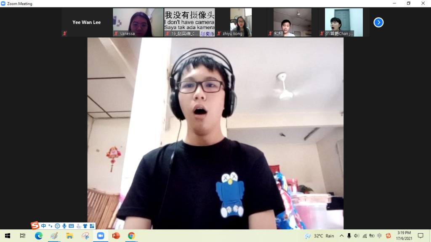Open PowerPoint from the taskbar

click(116, 236)
